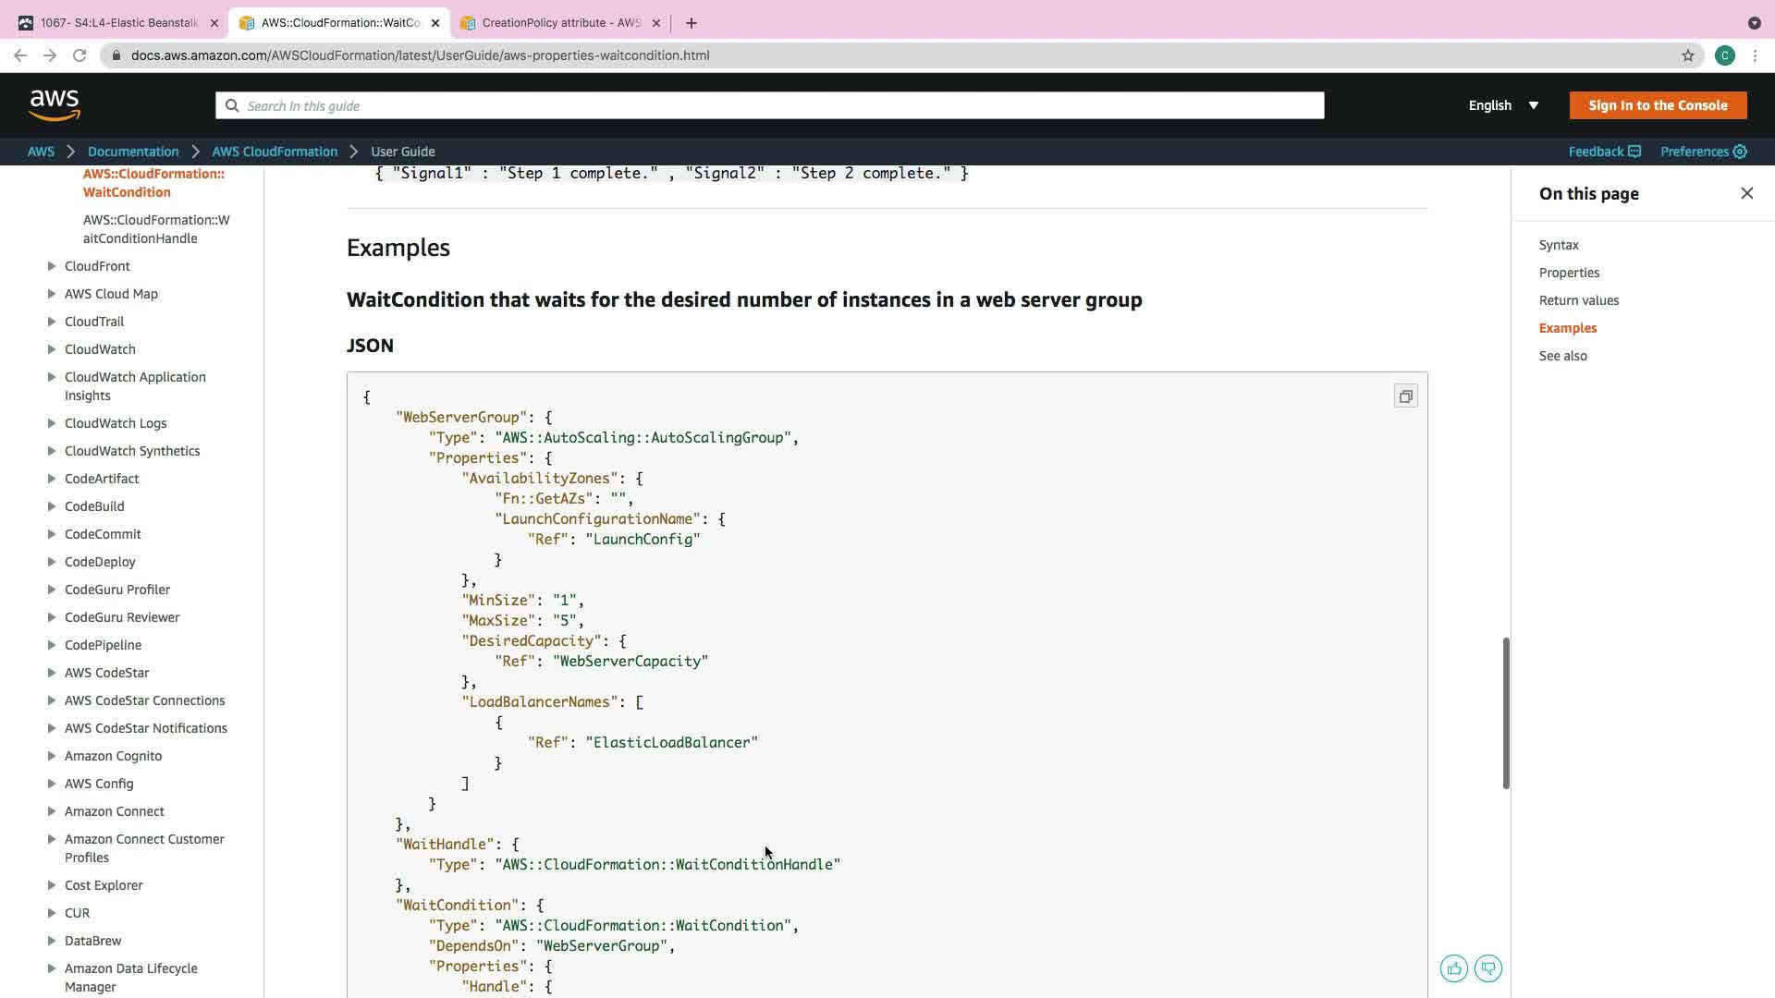Click the thumbs up feedback icon
This screenshot has width=1775, height=998.
tap(1454, 968)
